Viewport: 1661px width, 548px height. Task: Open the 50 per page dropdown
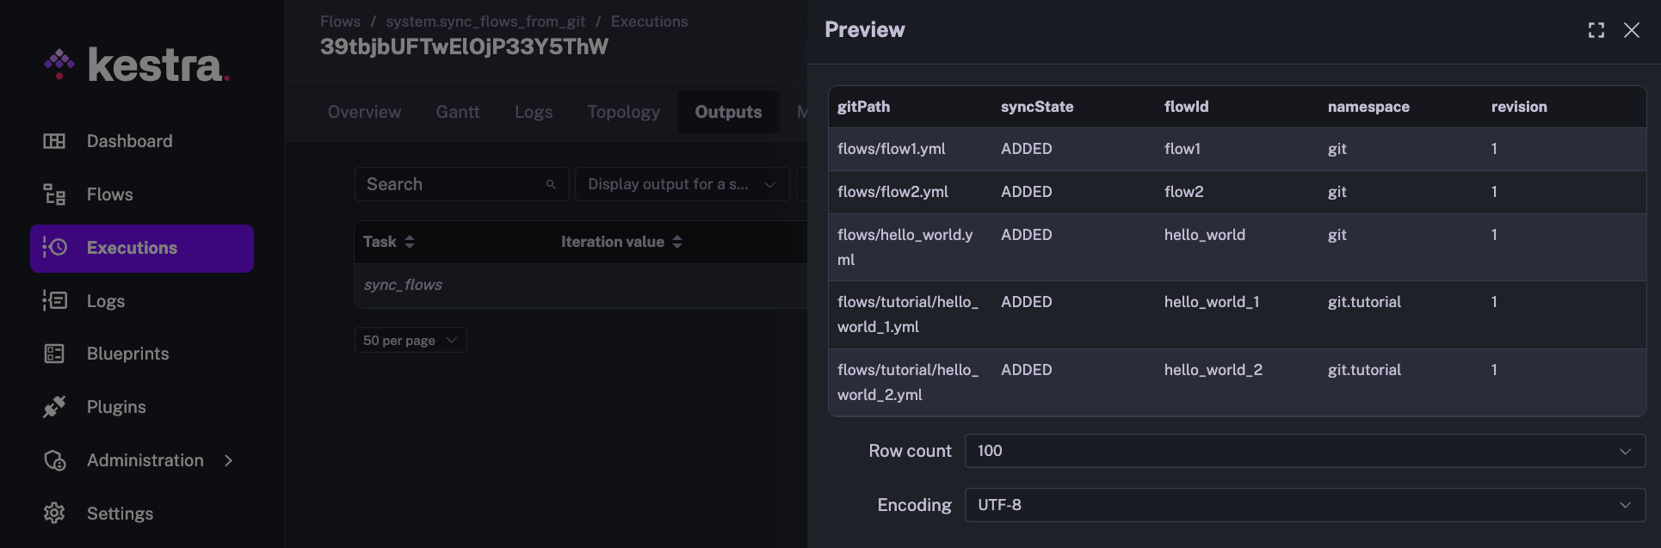click(x=410, y=341)
